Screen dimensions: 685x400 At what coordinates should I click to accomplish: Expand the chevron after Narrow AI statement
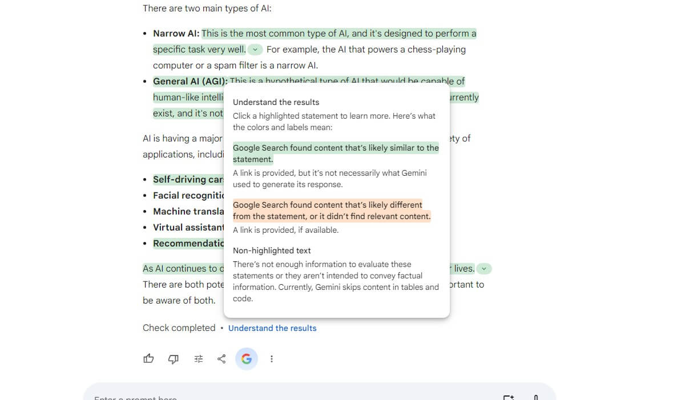coord(255,50)
